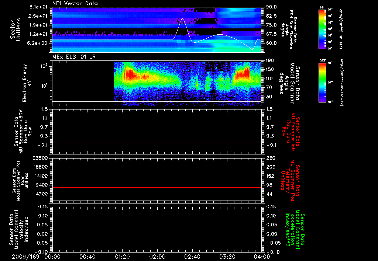Image resolution: width=378 pixels, height=261 pixels.
Task: Select the Sector Unitless axis label
Action: pyautogui.click(x=16, y=29)
